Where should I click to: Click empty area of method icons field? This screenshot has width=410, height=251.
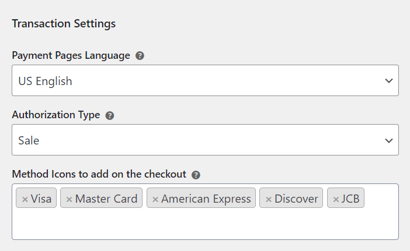204,225
